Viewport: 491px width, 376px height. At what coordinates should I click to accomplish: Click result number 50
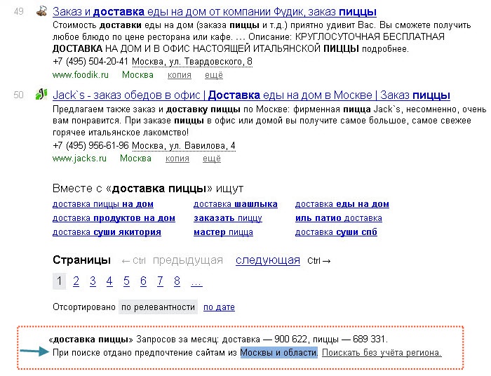19,95
